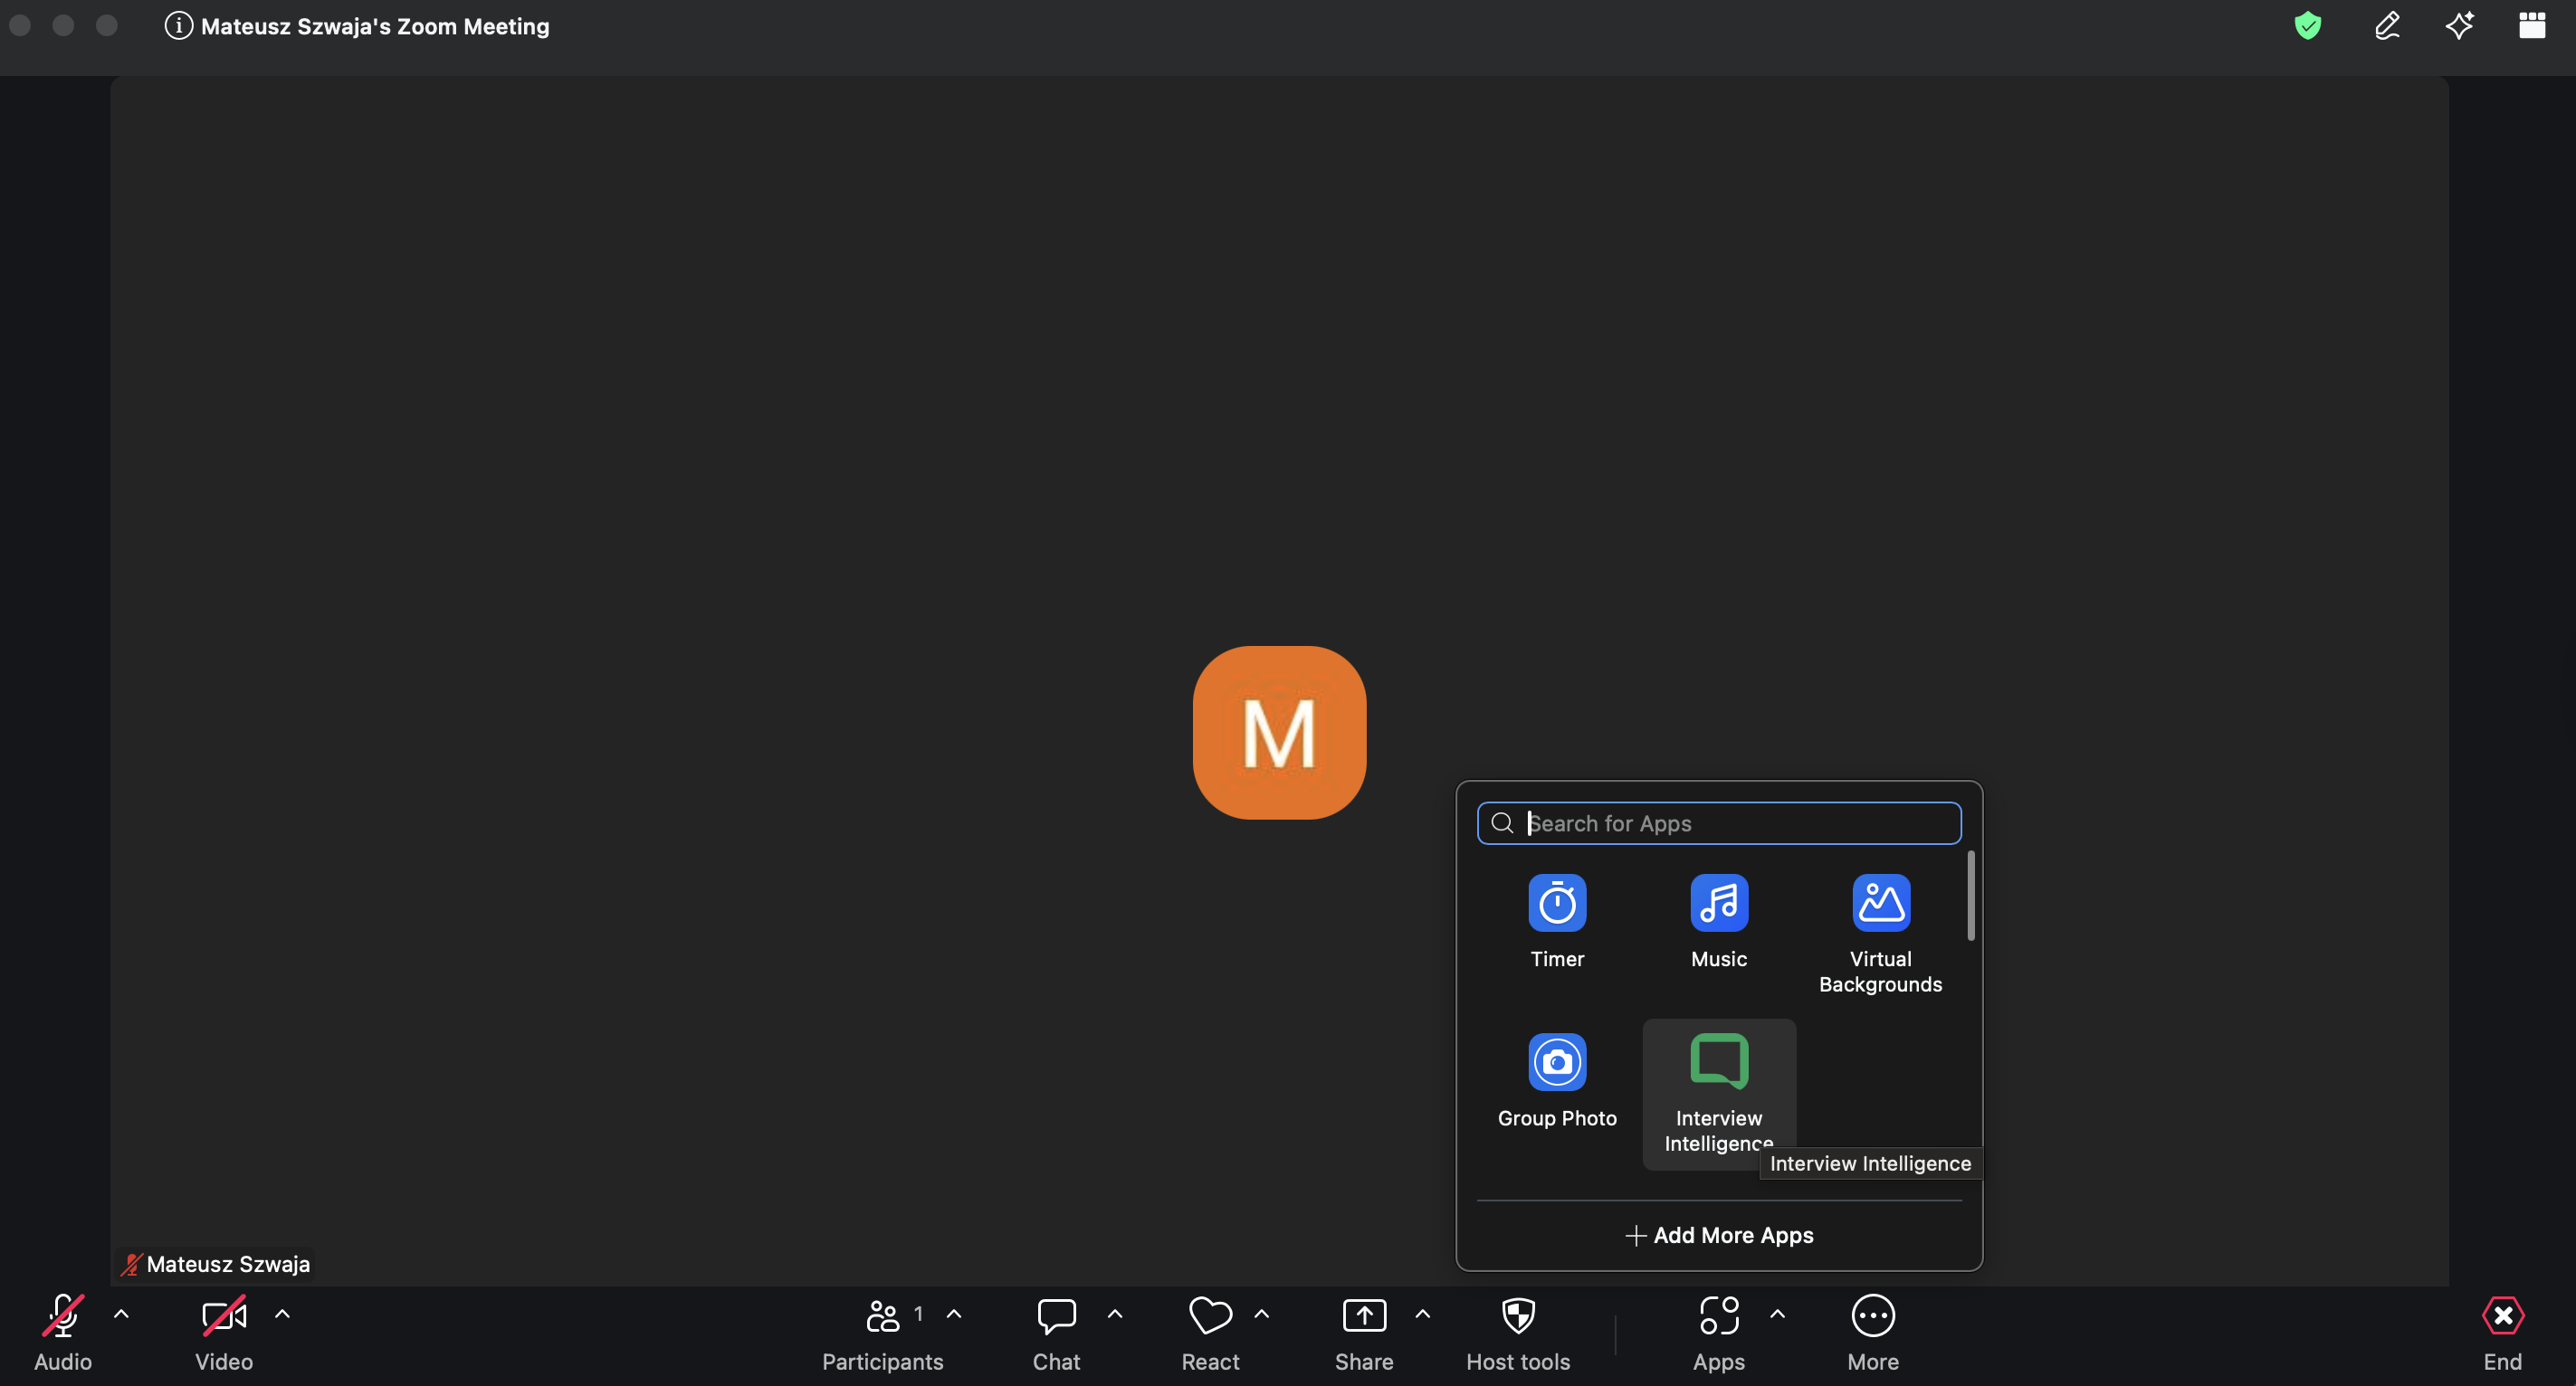This screenshot has height=1386, width=2576.
Task: Expand the Participants options chevron
Action: 954,1315
